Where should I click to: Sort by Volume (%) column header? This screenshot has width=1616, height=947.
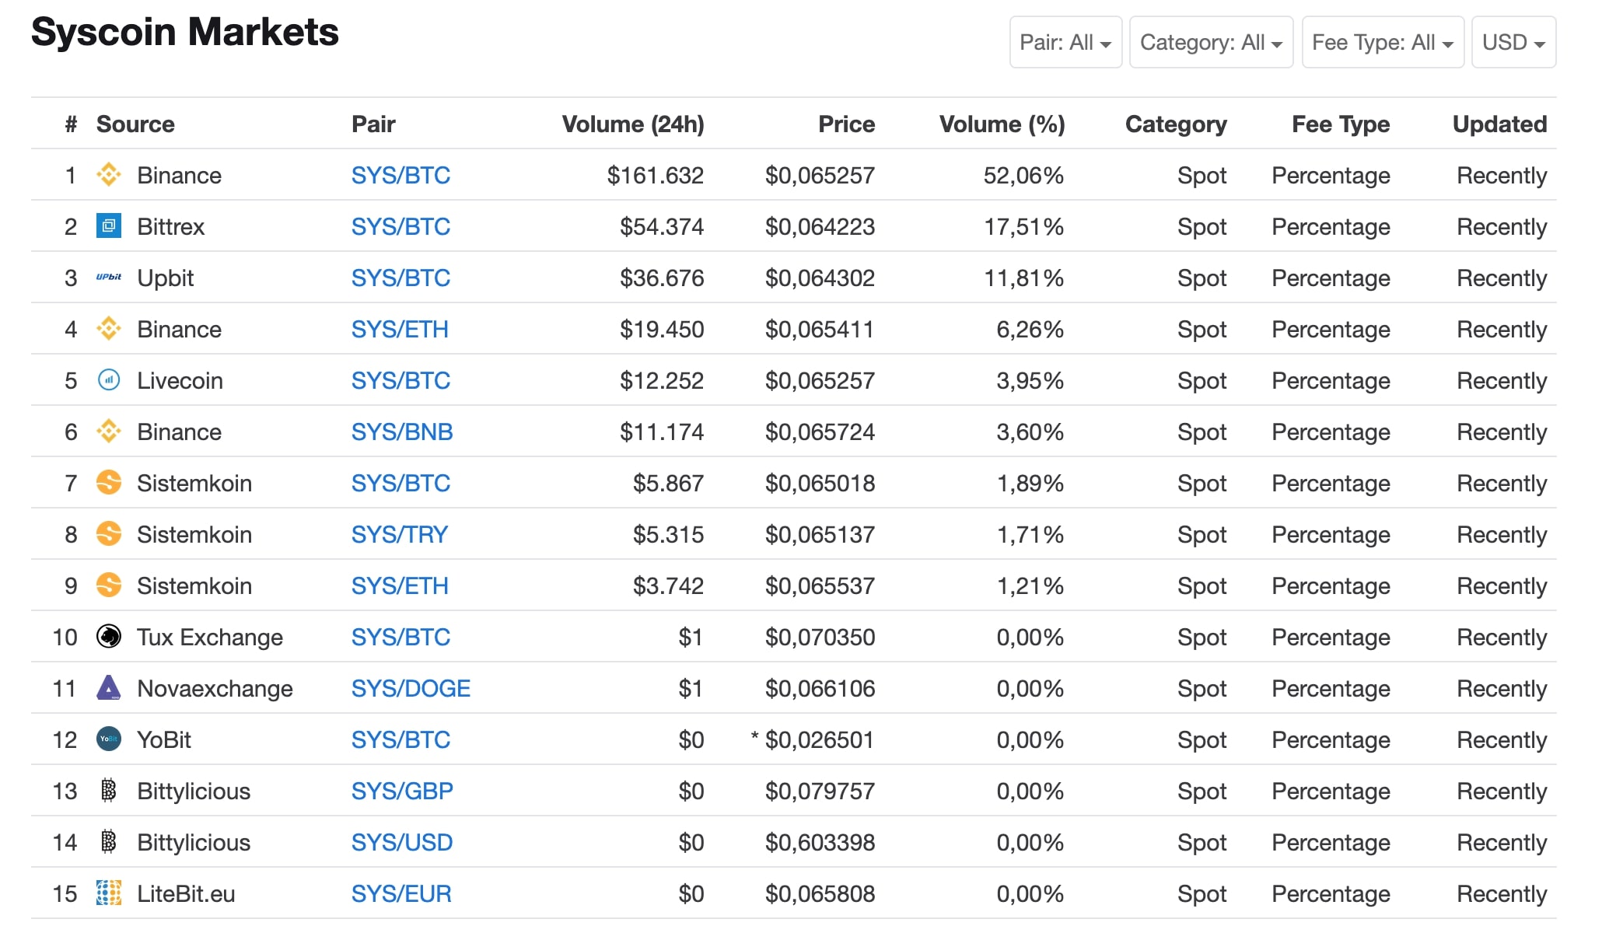(1002, 124)
